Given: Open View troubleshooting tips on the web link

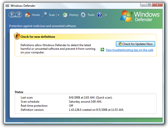Looking at the screenshot, I should tap(130, 50).
